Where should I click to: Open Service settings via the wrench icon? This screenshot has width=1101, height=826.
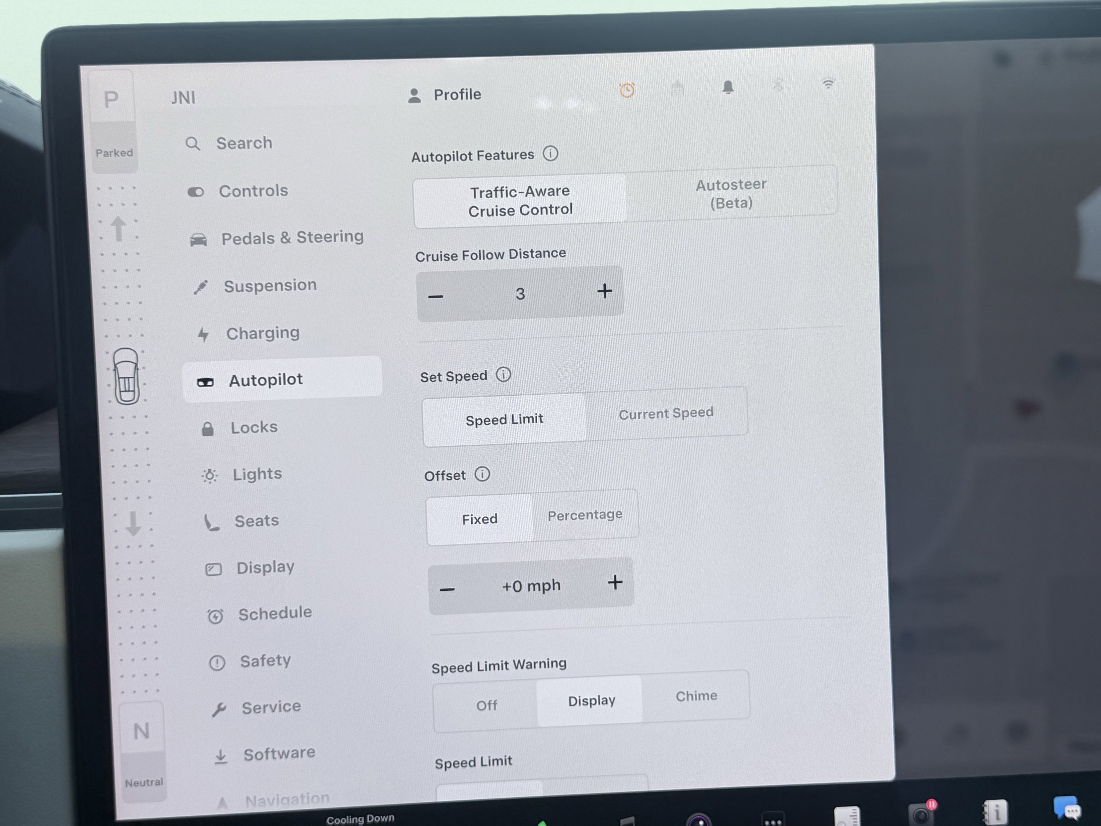271,707
